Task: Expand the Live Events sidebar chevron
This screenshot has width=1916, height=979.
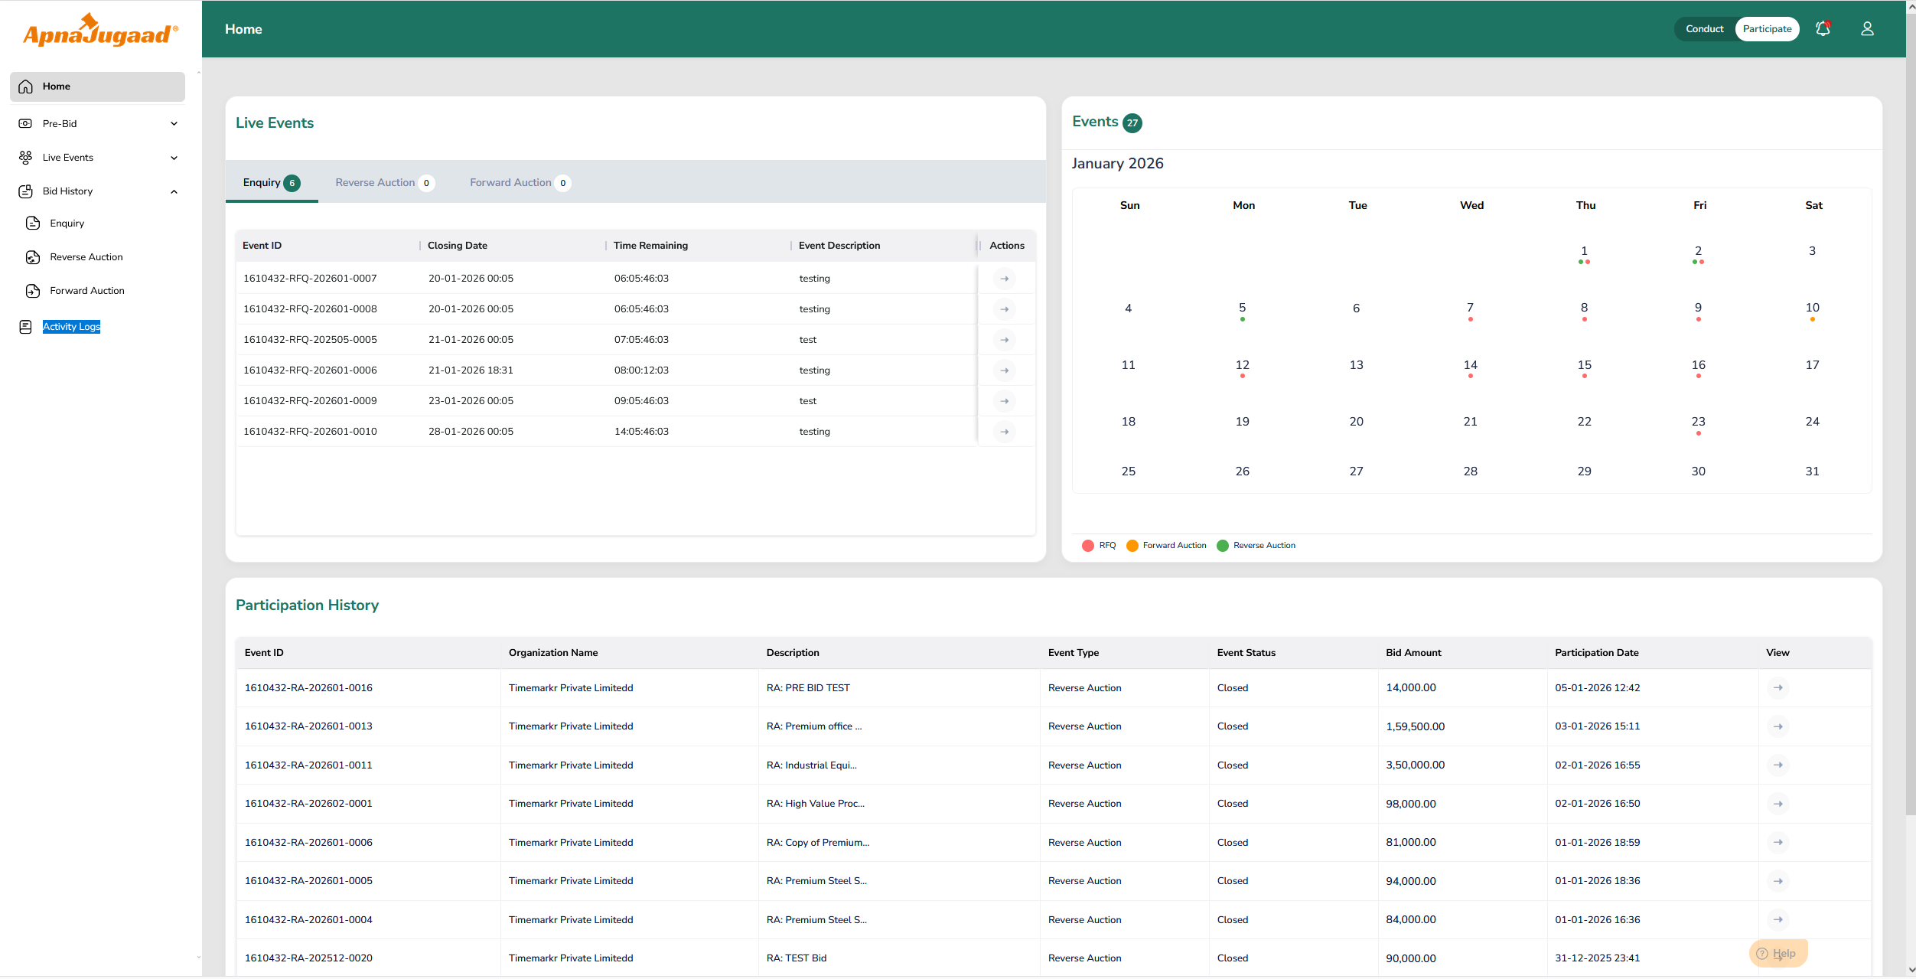Action: coord(174,158)
